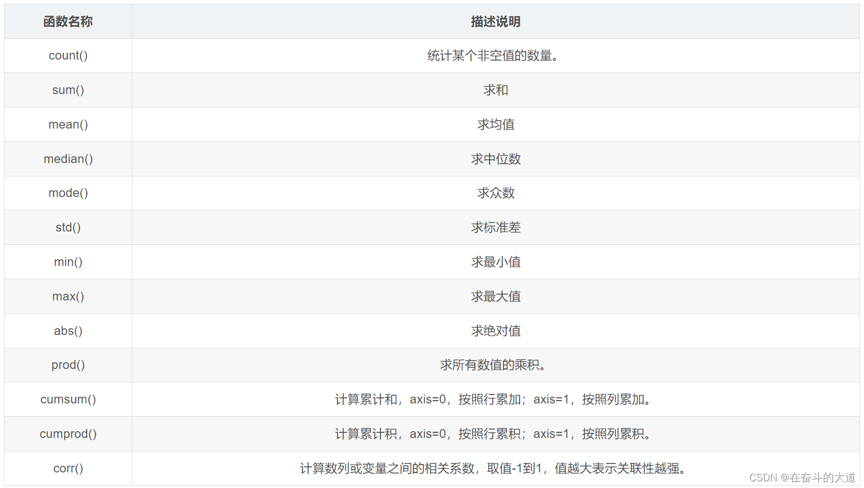Click the 求标准差 description cell
The height and width of the screenshot is (488, 864).
click(x=496, y=228)
